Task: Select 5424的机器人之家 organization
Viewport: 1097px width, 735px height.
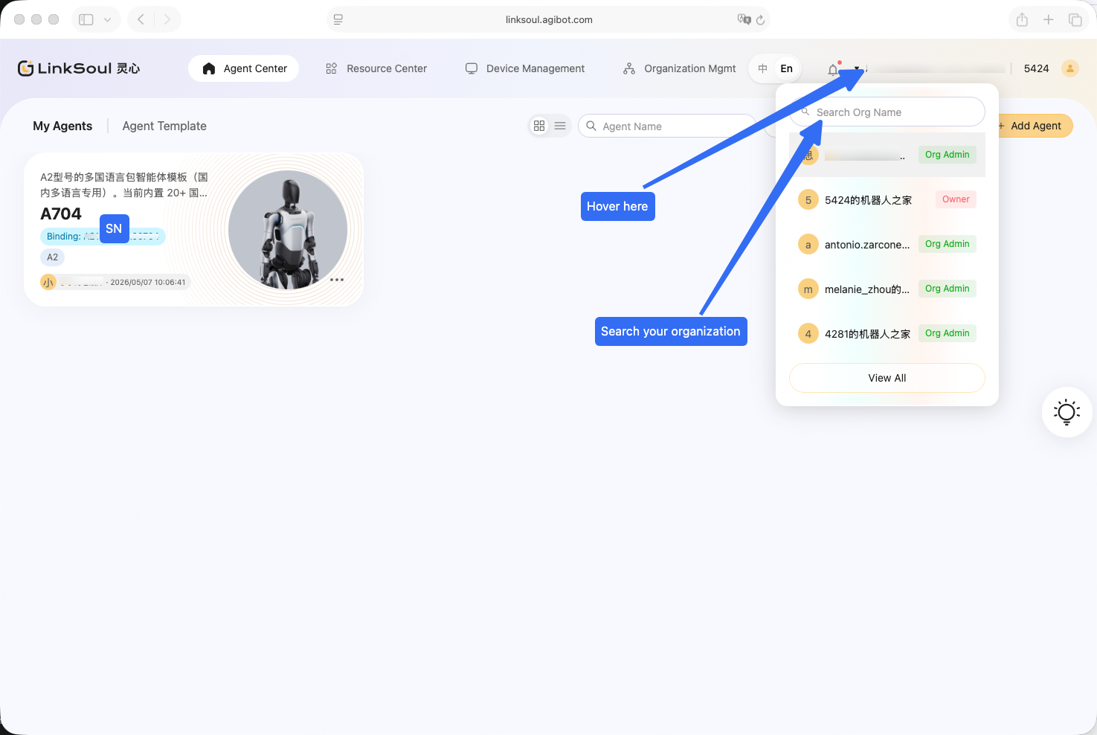Action: (x=887, y=199)
